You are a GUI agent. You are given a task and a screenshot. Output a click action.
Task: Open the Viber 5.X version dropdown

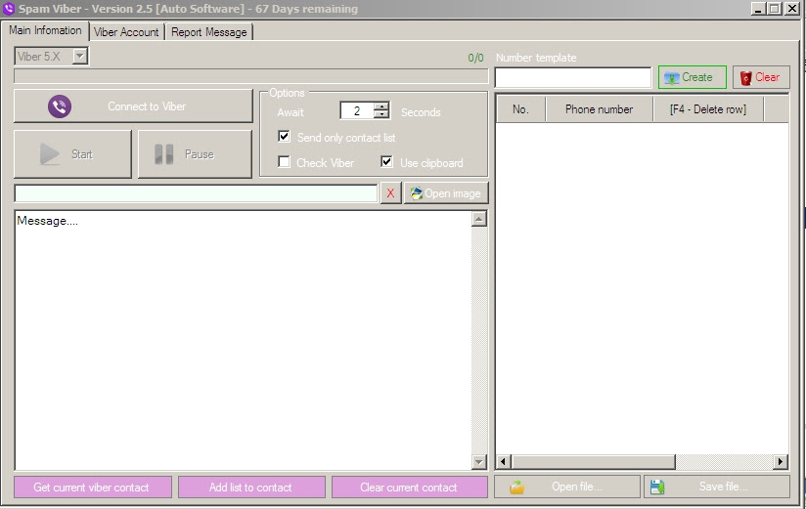(79, 56)
